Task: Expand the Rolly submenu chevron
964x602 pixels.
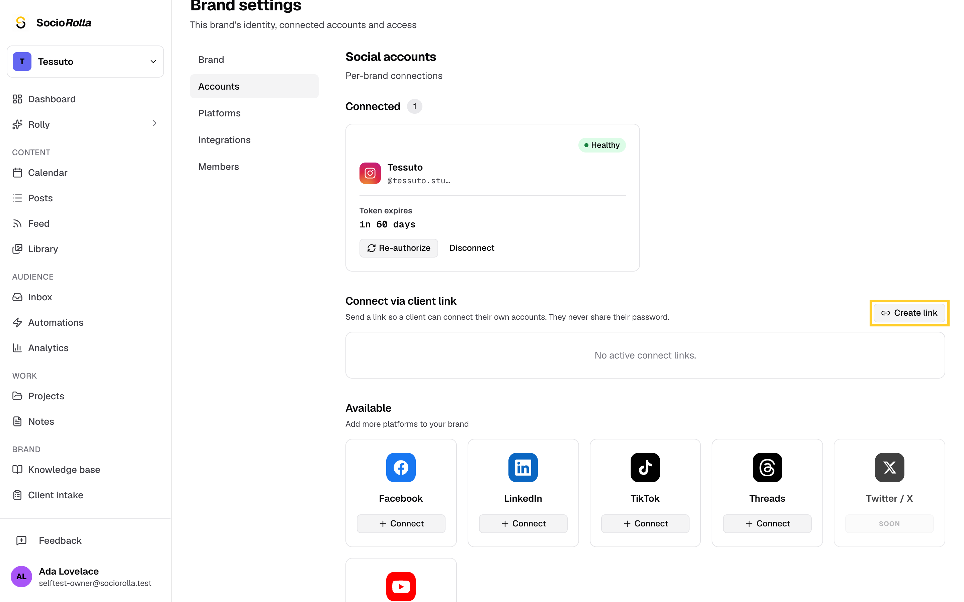Action: point(155,123)
